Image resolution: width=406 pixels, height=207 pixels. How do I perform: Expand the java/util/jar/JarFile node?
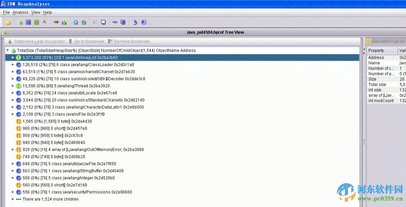[x=12, y=164]
